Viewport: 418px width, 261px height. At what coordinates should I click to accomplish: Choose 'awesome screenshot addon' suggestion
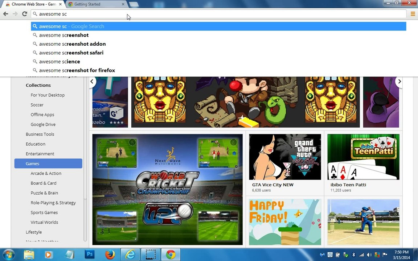pyautogui.click(x=218, y=44)
